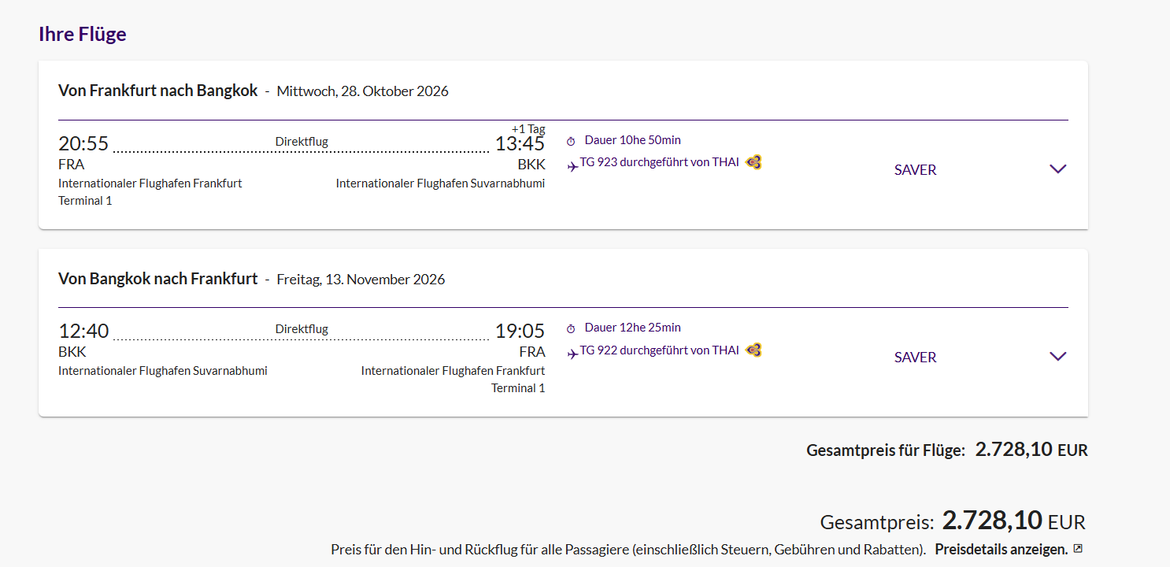This screenshot has width=1170, height=567.
Task: Click the clock icon beside Dauer 12he 25min
Action: (571, 328)
